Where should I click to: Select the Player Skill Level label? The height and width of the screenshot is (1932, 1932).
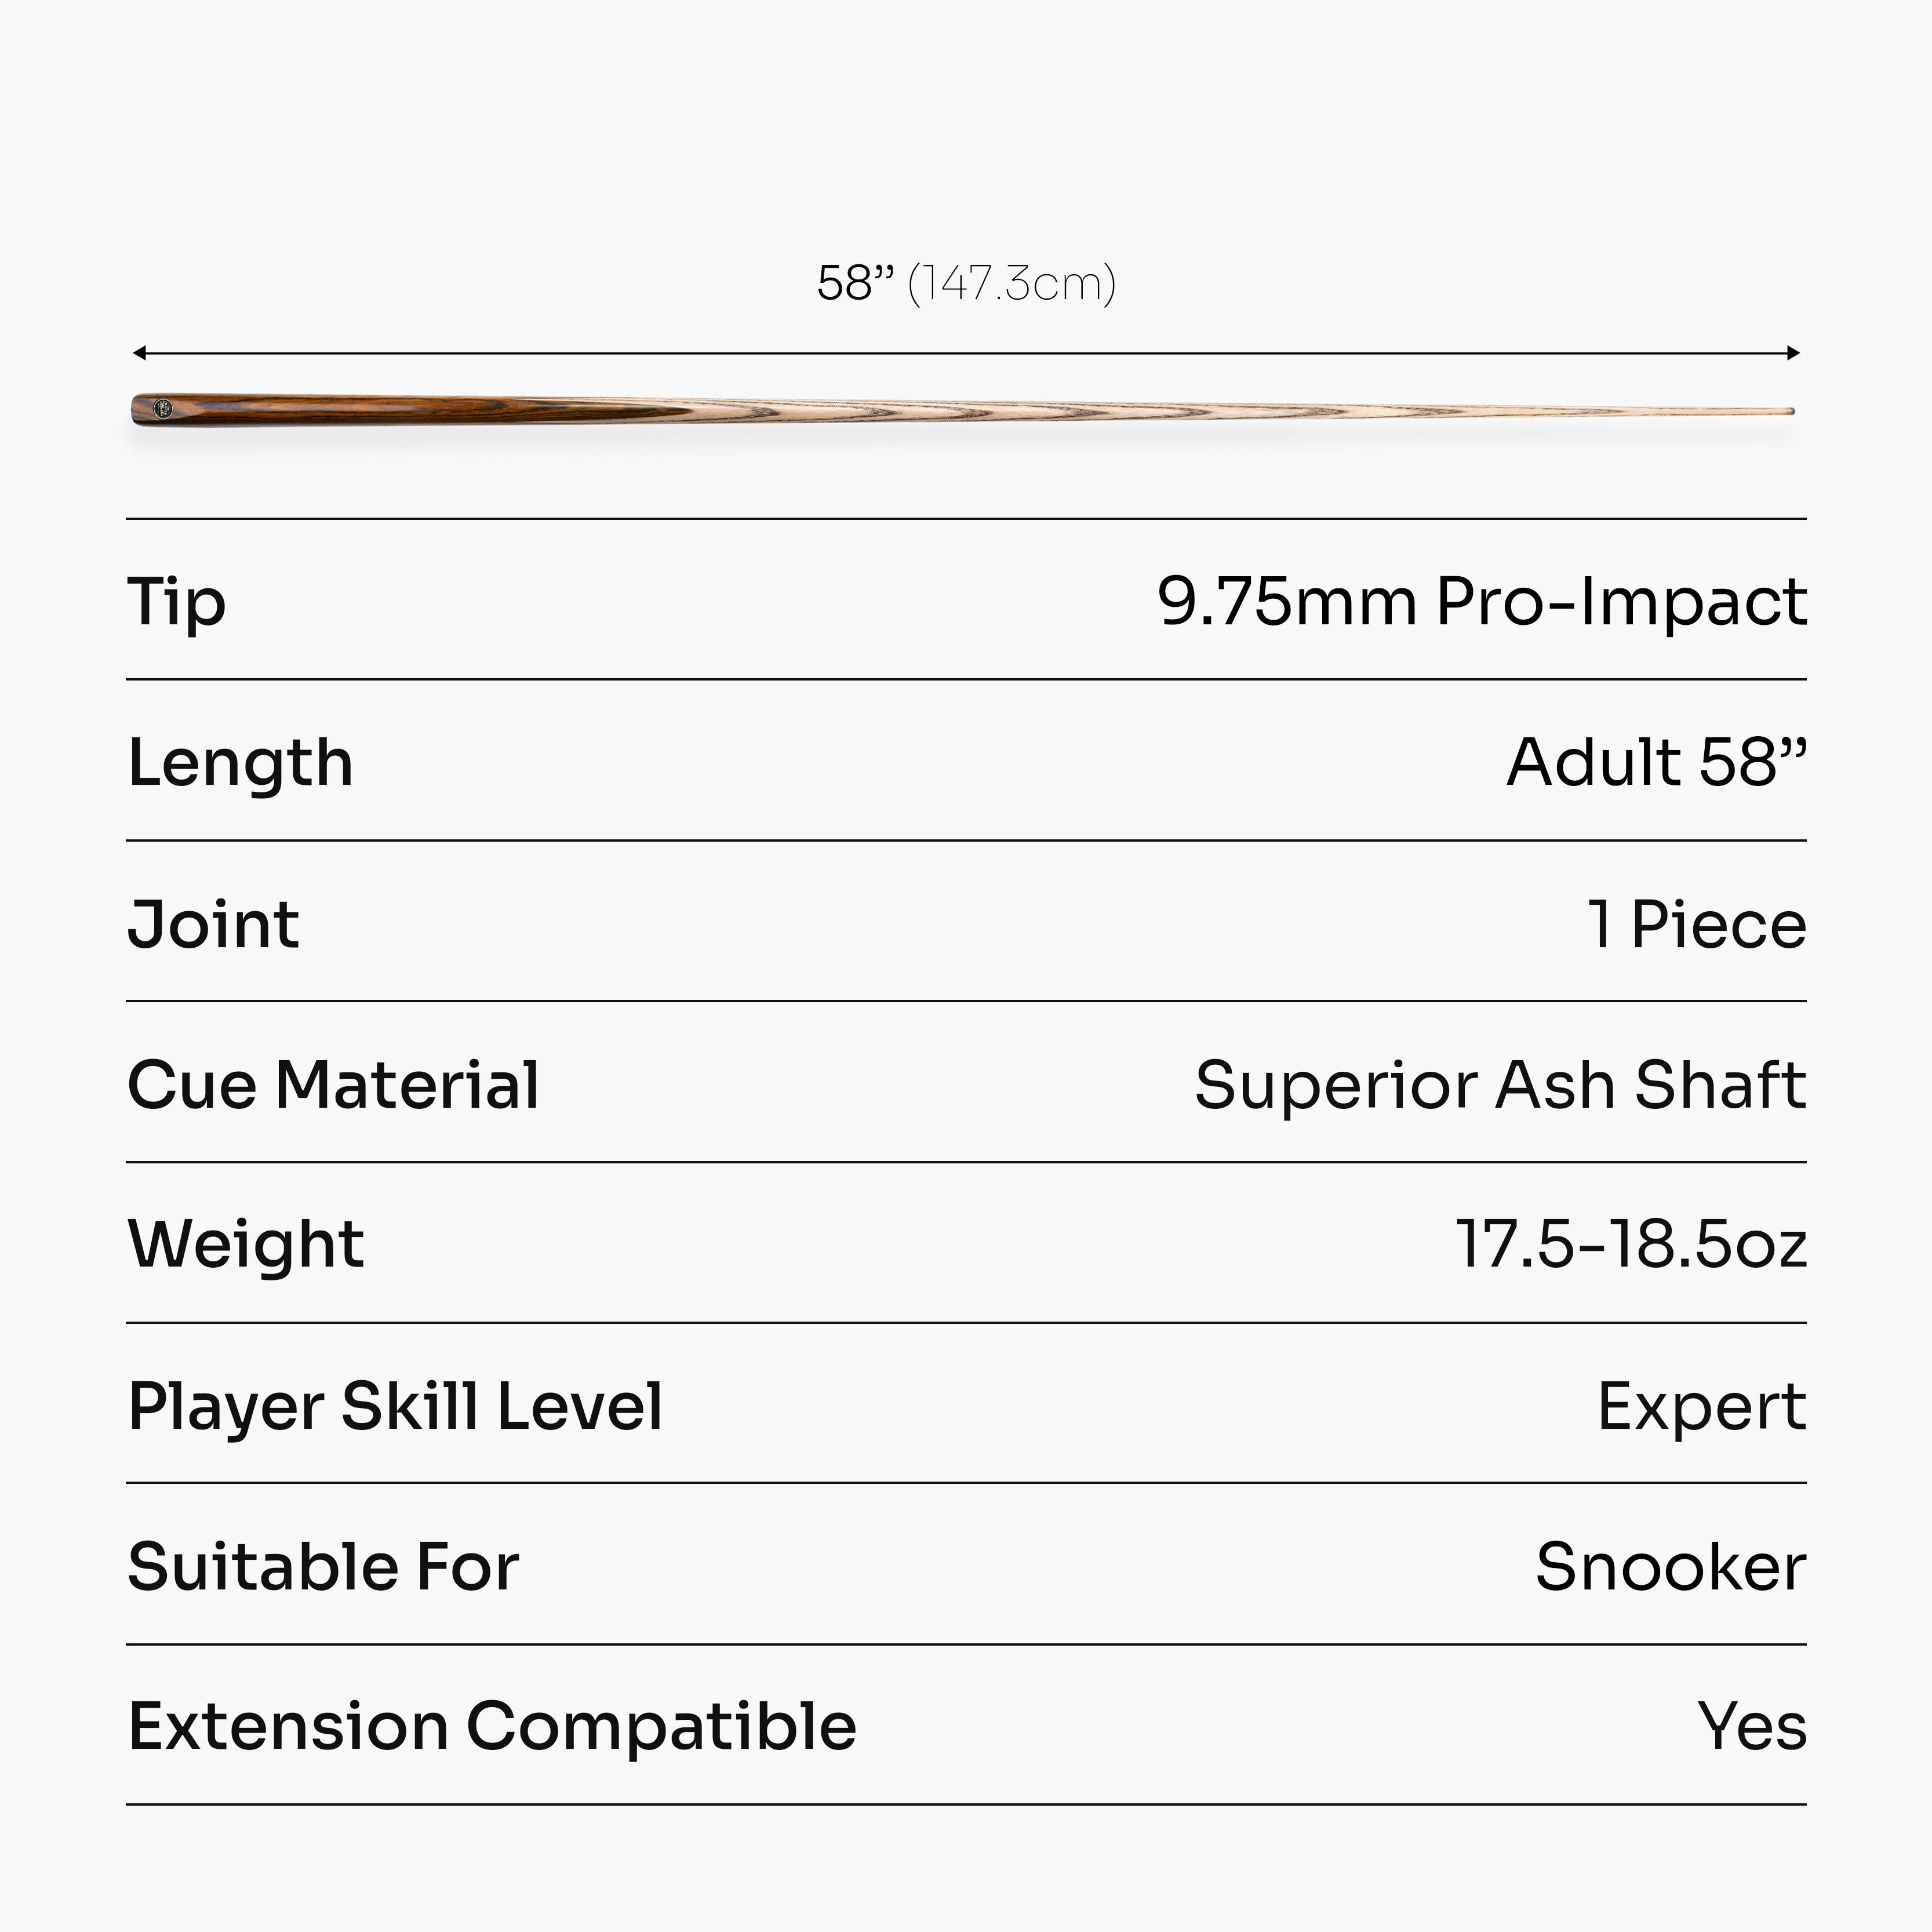pos(395,1408)
